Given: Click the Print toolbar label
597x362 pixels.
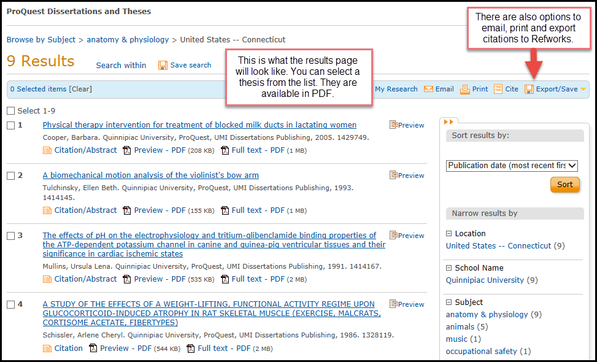Looking at the screenshot, I should point(480,89).
